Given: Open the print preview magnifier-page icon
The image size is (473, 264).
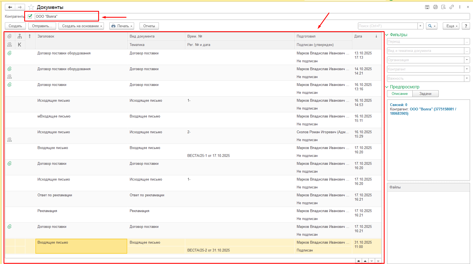Looking at the screenshot, I should point(443,7).
